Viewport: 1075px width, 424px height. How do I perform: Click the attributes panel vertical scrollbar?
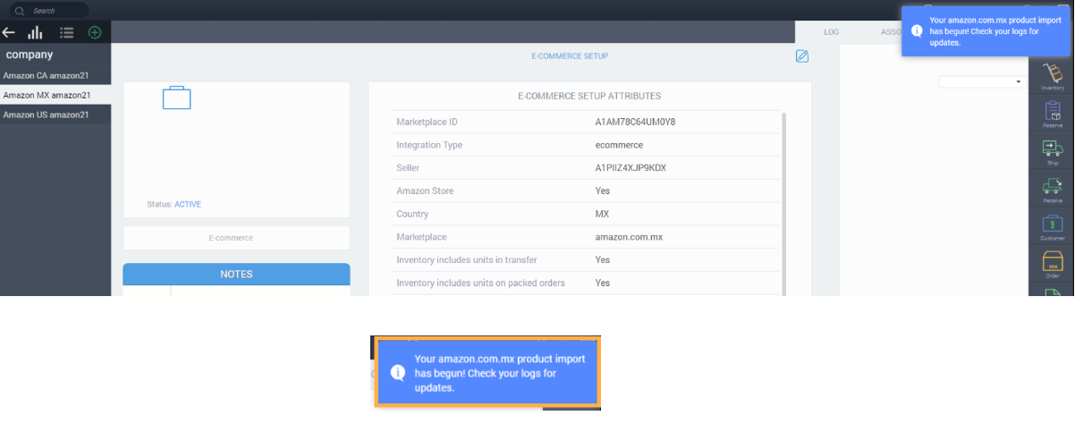tap(784, 202)
